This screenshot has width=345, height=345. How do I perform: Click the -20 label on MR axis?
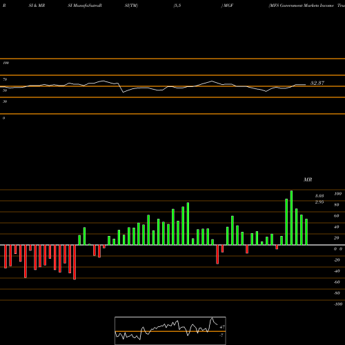pos(337,260)
